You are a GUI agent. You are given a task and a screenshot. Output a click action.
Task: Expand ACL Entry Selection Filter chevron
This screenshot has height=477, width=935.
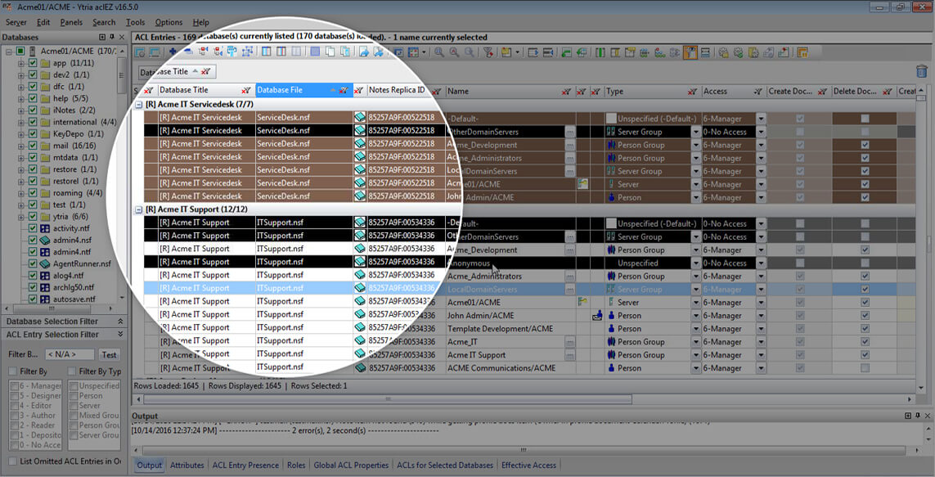(120, 335)
